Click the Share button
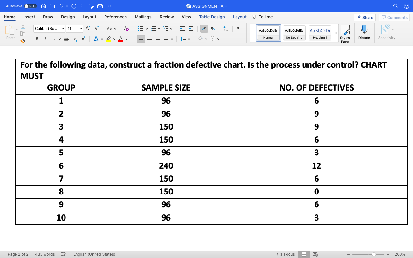The width and height of the screenshot is (413, 258). pos(365,17)
